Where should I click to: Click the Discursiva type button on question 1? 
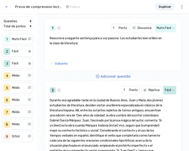click(x=142, y=28)
